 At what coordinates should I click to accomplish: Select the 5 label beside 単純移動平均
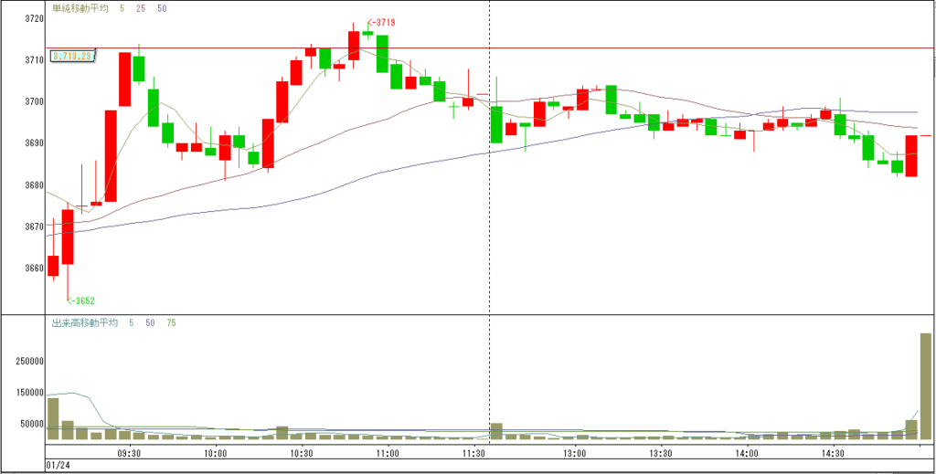(123, 9)
